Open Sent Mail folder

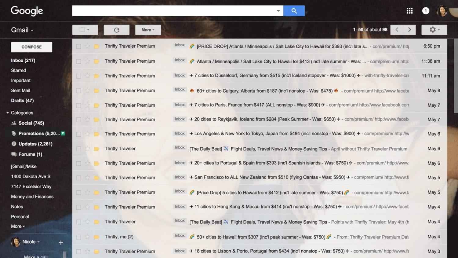pos(20,90)
